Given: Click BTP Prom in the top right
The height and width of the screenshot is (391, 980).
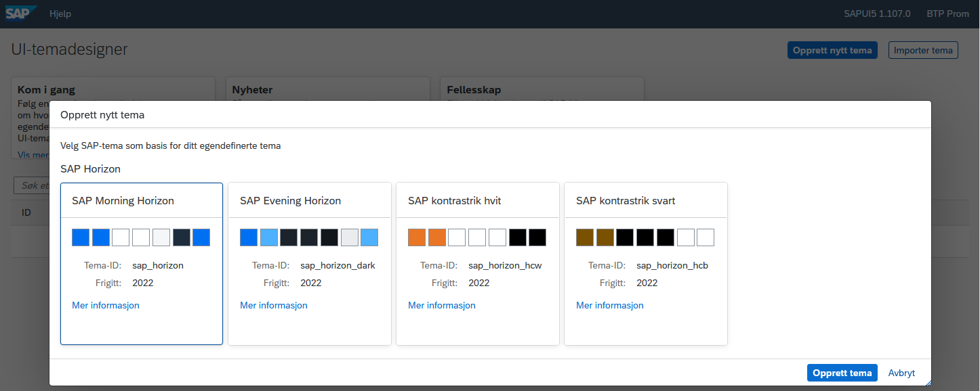Looking at the screenshot, I should tap(947, 14).
